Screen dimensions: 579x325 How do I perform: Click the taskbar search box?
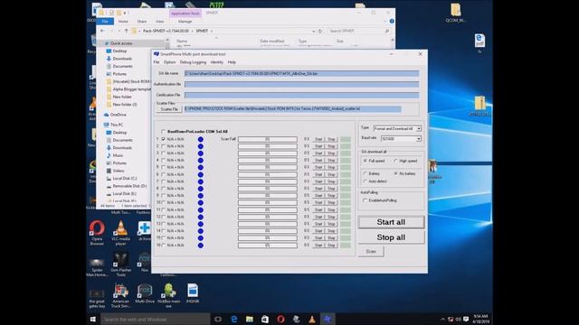coord(155,319)
